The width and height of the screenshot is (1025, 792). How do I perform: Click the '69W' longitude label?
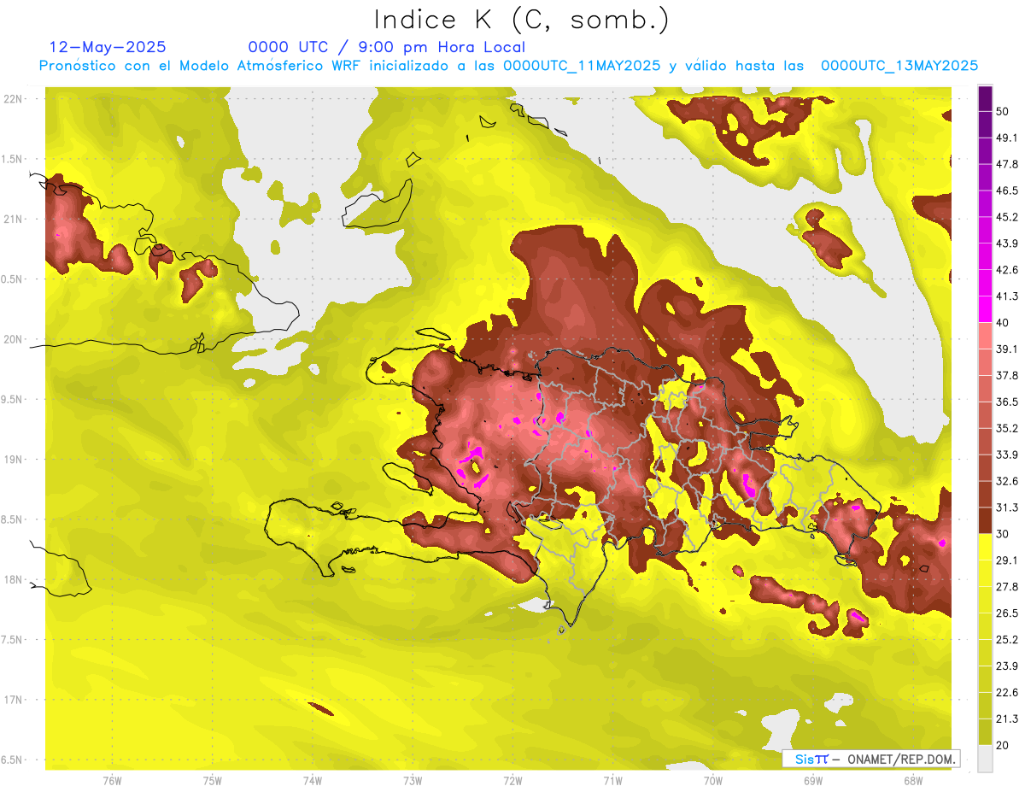coord(813,781)
